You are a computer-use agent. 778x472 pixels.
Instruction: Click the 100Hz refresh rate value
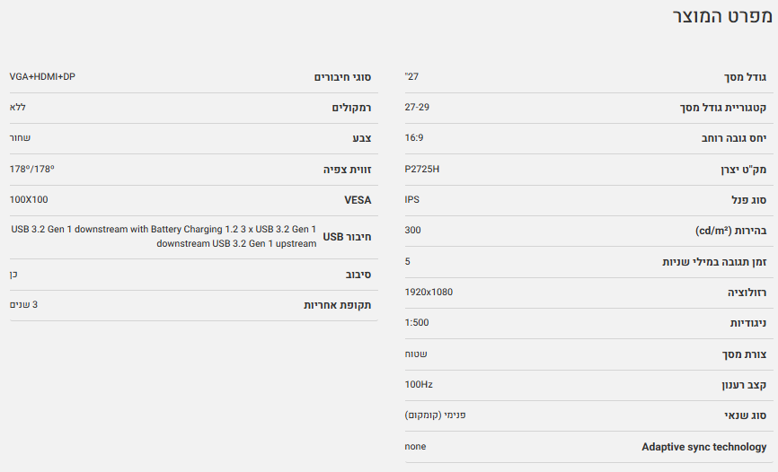[x=419, y=384]
